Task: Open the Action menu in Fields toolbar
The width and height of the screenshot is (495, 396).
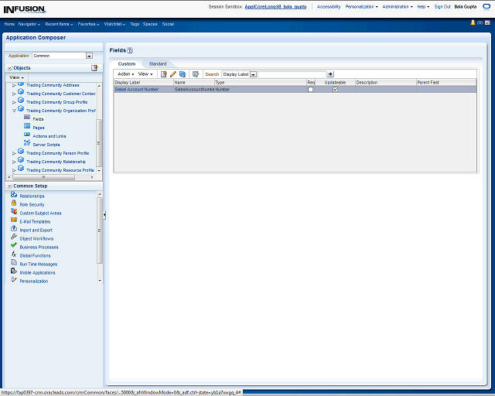Action: coord(125,74)
